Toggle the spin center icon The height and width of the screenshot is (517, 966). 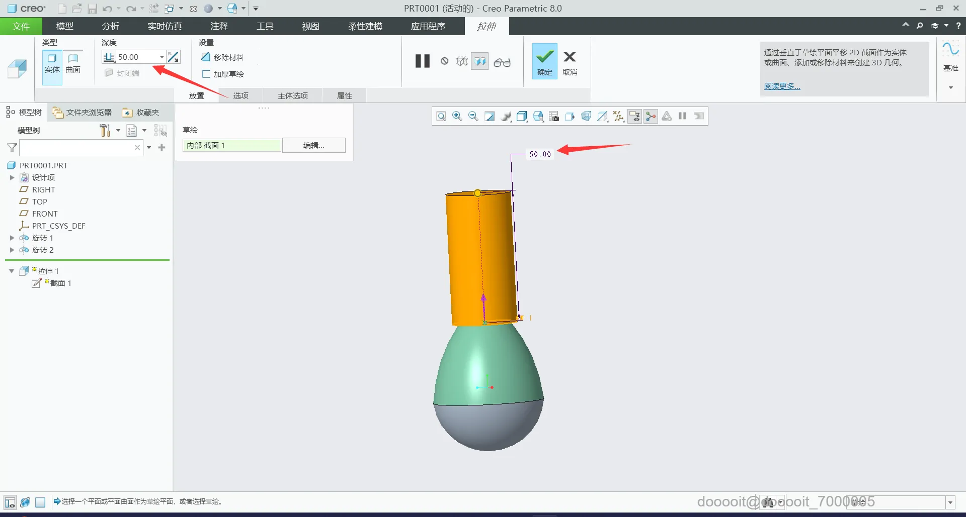[x=651, y=117]
